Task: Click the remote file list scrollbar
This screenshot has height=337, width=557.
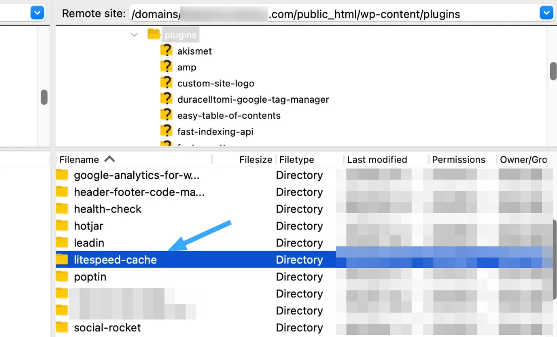Action: 554,260
